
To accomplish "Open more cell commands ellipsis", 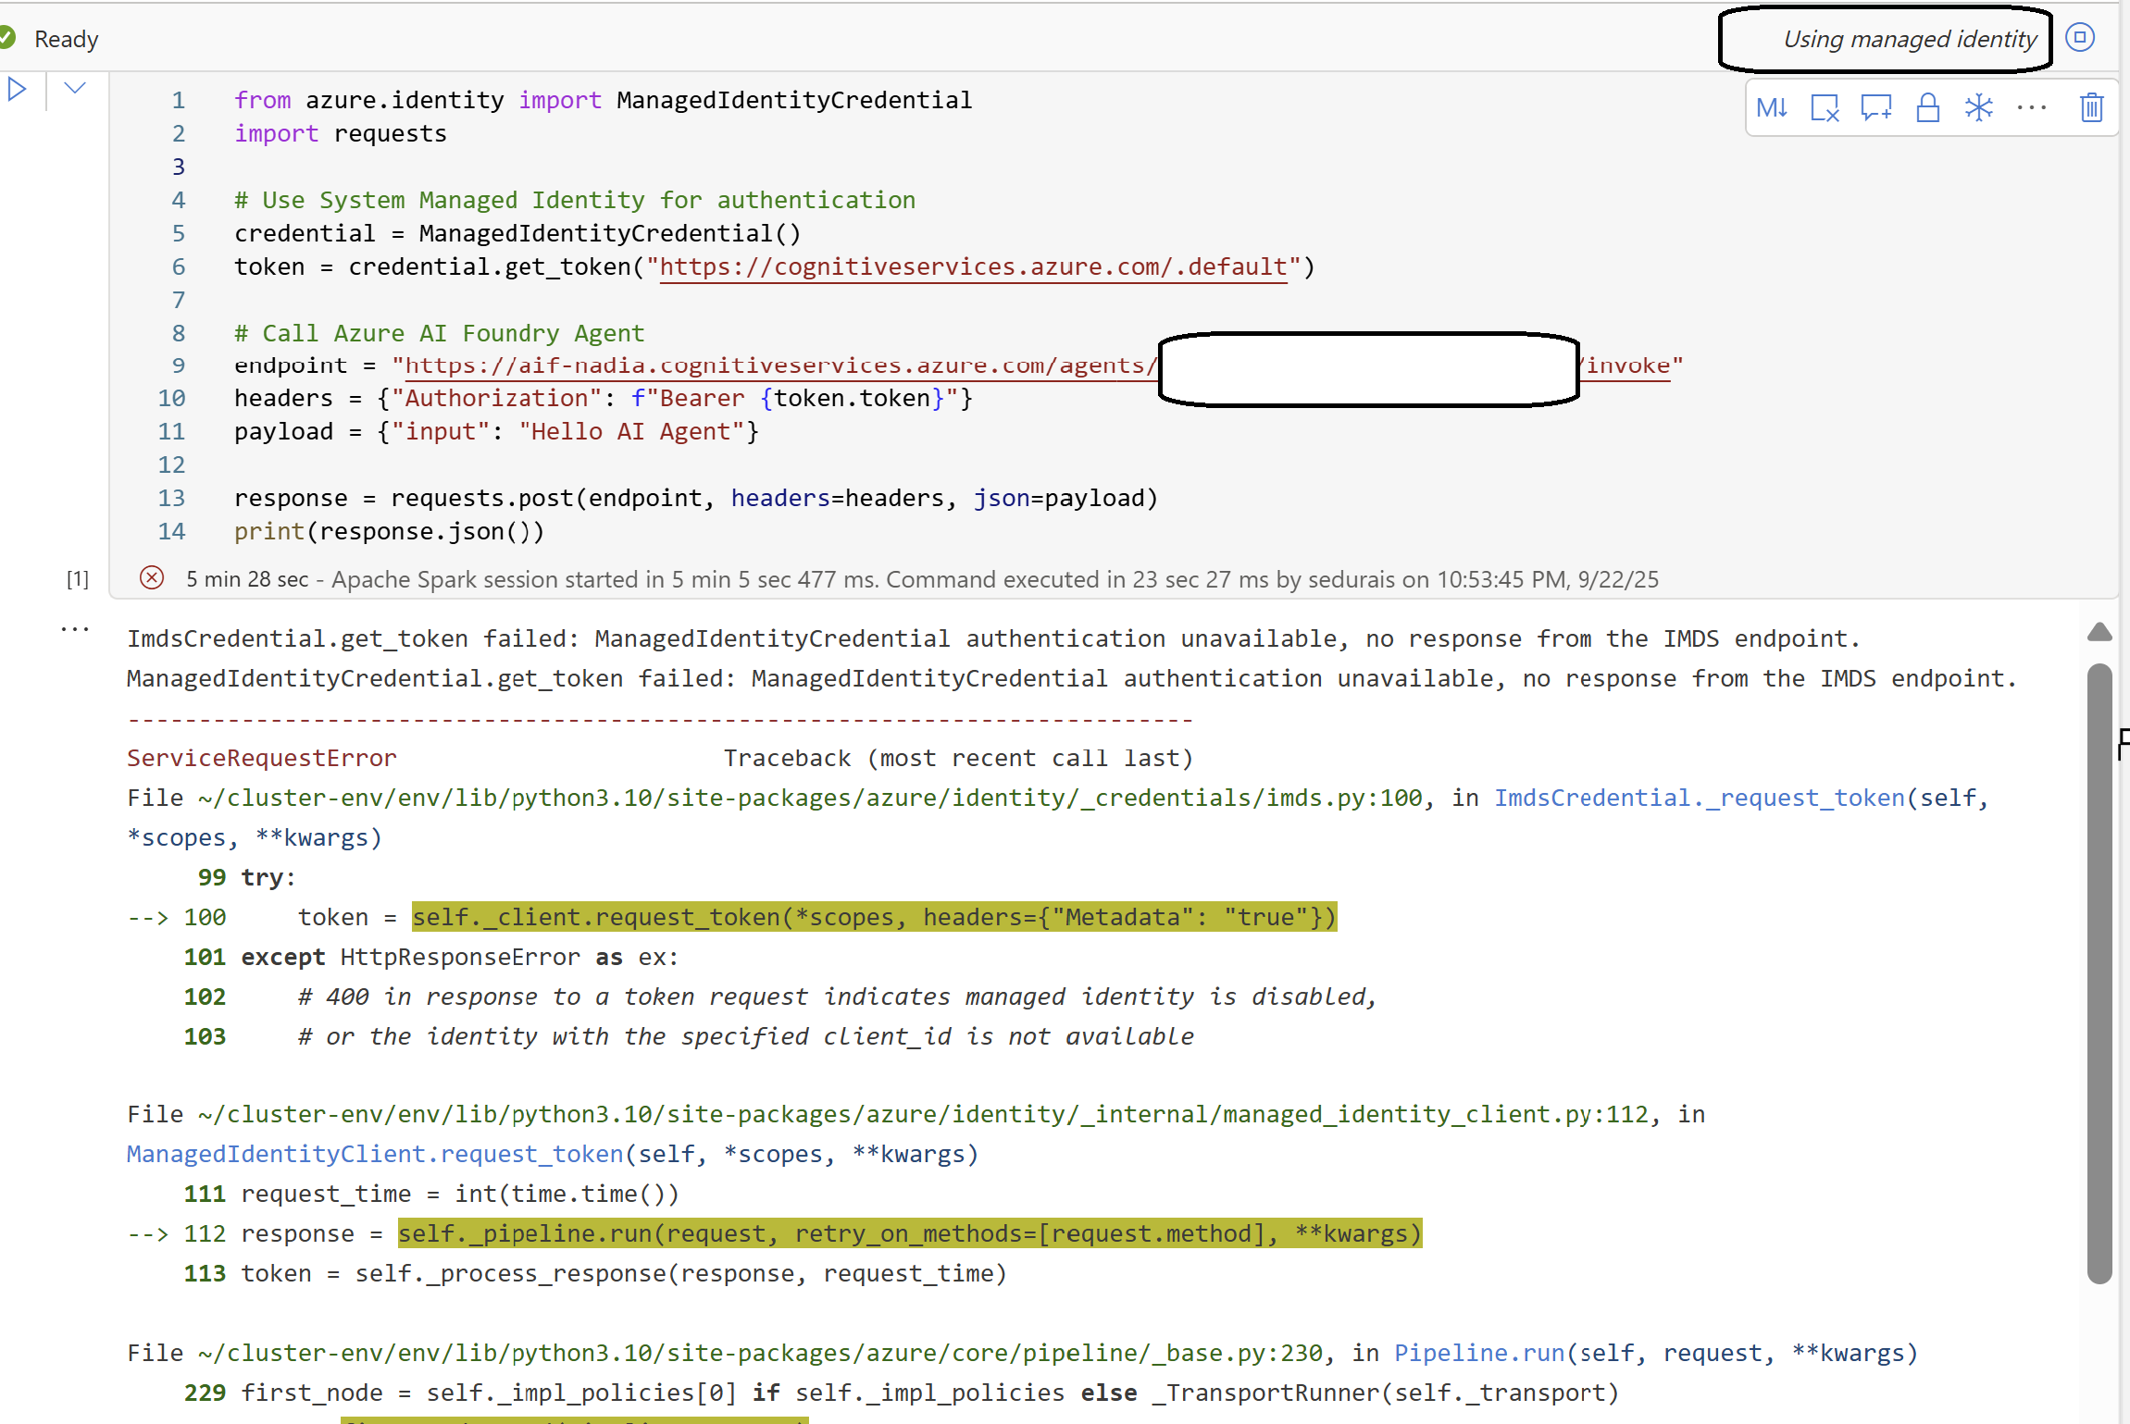I will [x=2032, y=108].
